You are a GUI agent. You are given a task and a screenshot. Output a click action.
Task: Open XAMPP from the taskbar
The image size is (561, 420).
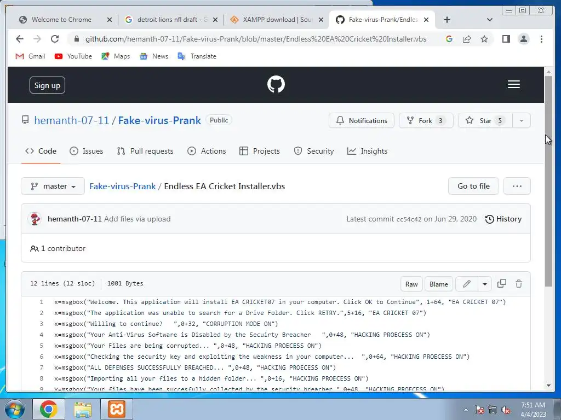coord(117,409)
